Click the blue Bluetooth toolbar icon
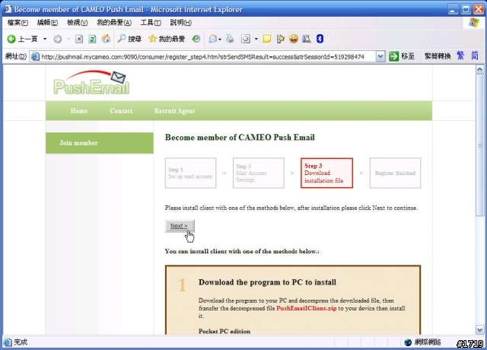487x350 pixels. (320, 39)
